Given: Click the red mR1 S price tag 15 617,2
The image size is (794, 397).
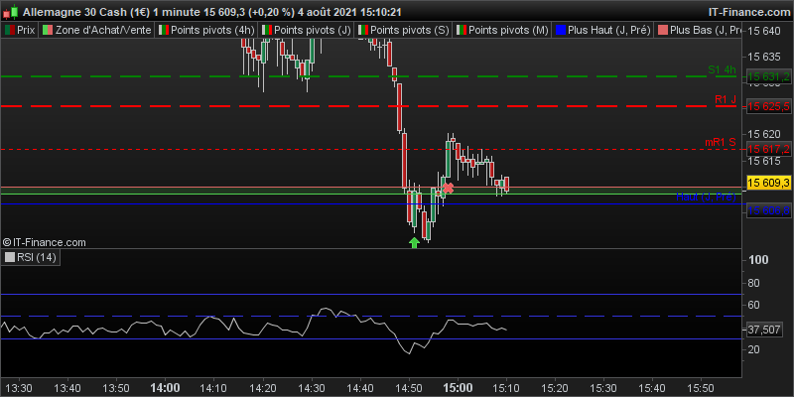Looking at the screenshot, I should [x=768, y=150].
